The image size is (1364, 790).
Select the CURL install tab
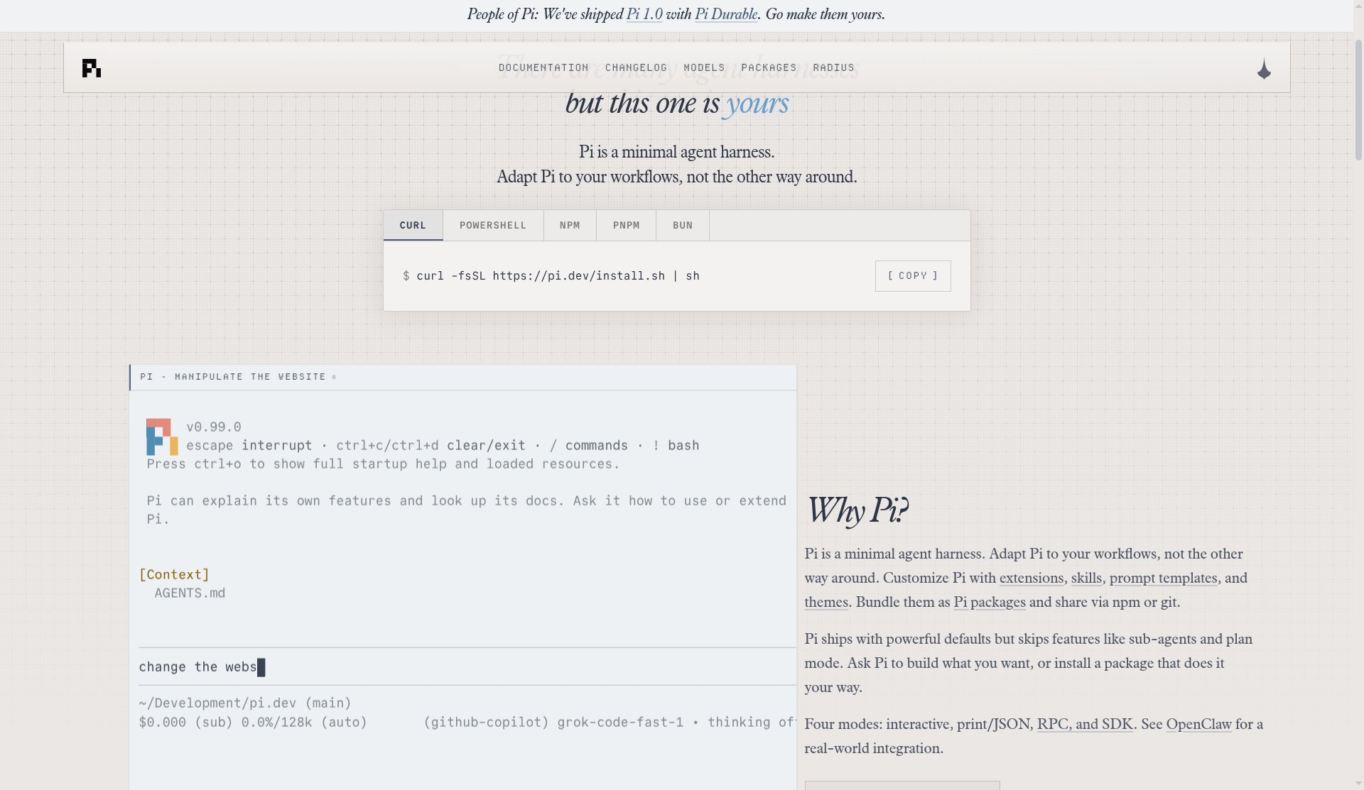[413, 225]
